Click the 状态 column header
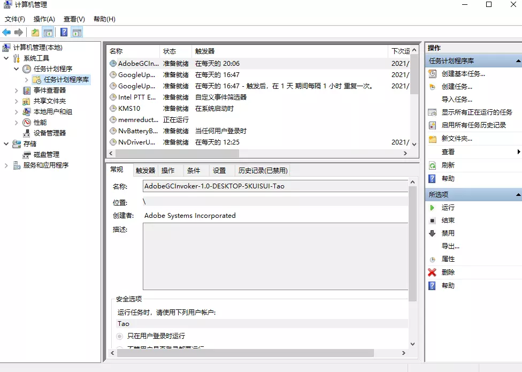522x372 pixels. pyautogui.click(x=175, y=51)
